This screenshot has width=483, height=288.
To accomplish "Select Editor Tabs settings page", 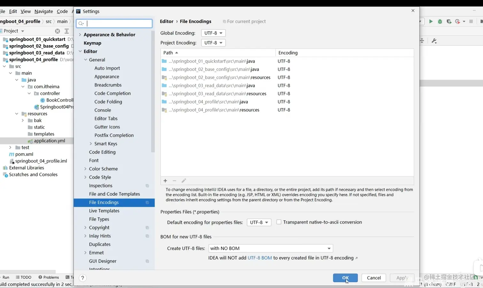I will pyautogui.click(x=106, y=119).
